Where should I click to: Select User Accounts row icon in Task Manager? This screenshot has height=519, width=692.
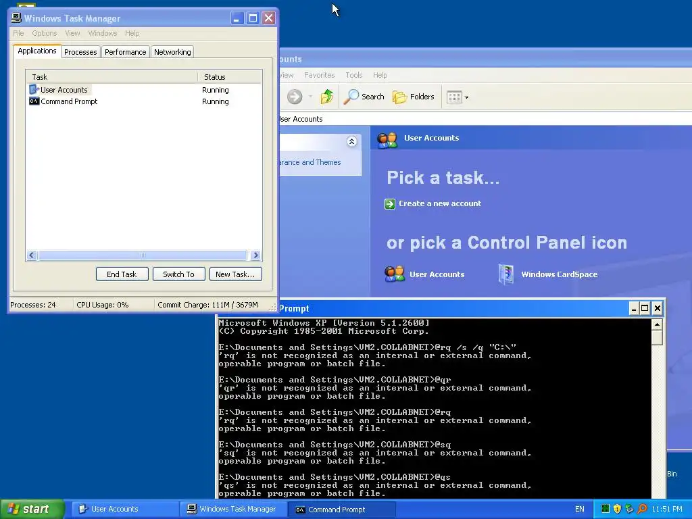coord(34,90)
